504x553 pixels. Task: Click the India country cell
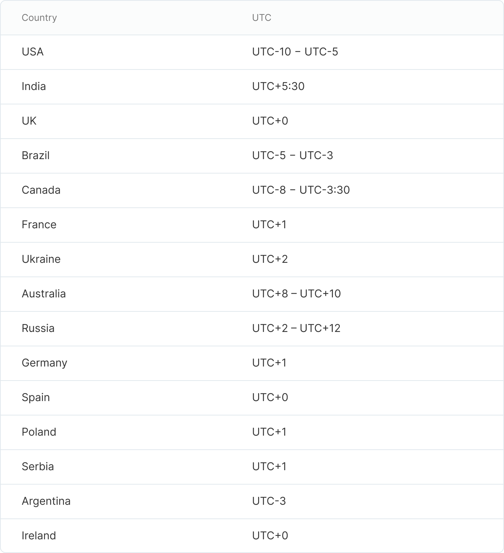tap(34, 86)
